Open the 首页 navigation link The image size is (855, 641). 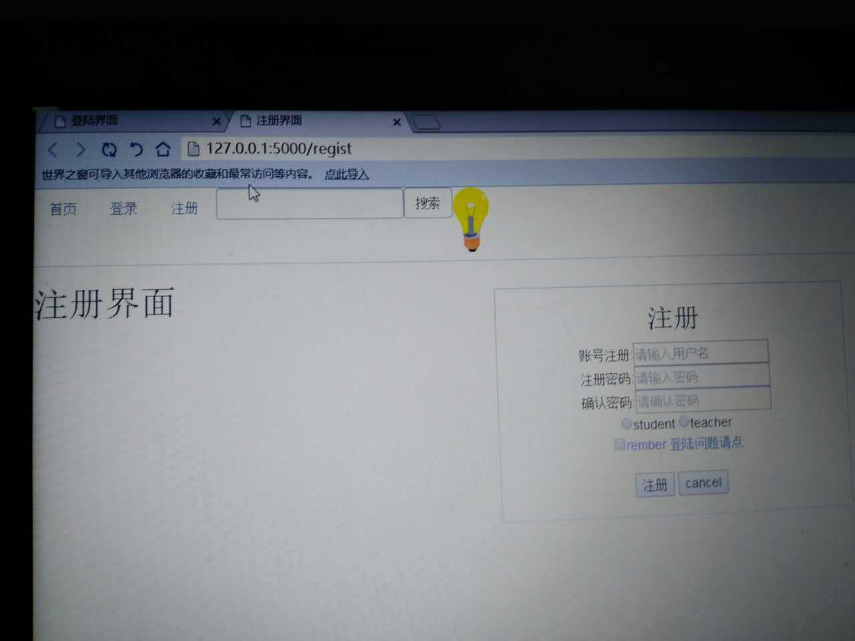coord(63,209)
